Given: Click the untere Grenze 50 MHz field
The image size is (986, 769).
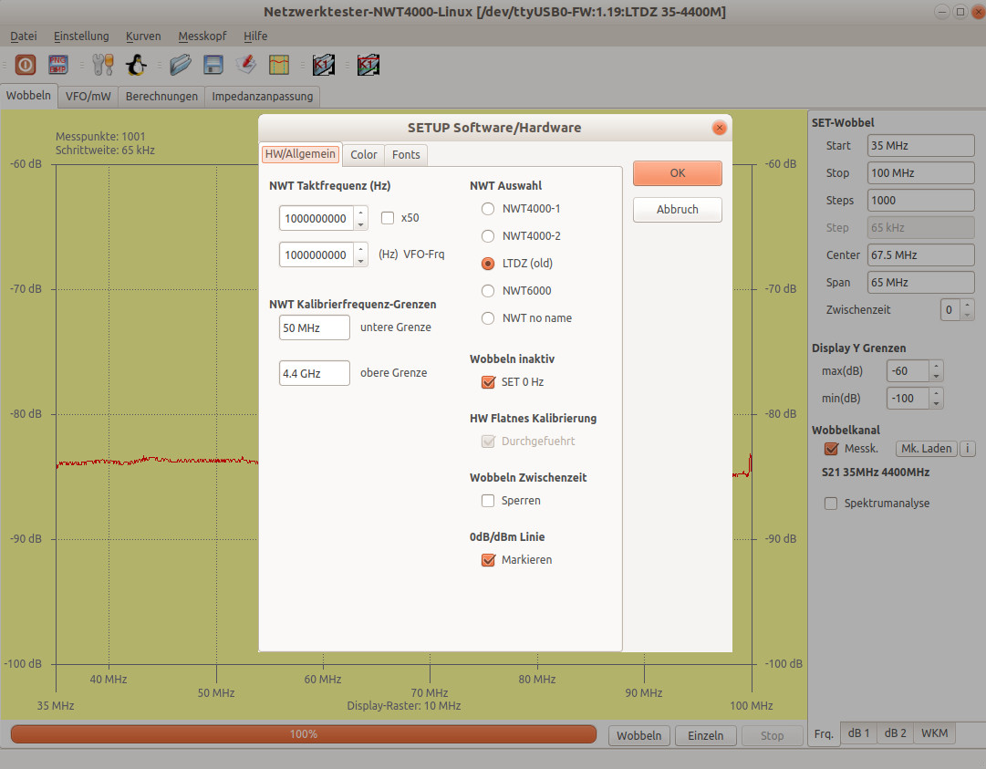Looking at the screenshot, I should (314, 327).
